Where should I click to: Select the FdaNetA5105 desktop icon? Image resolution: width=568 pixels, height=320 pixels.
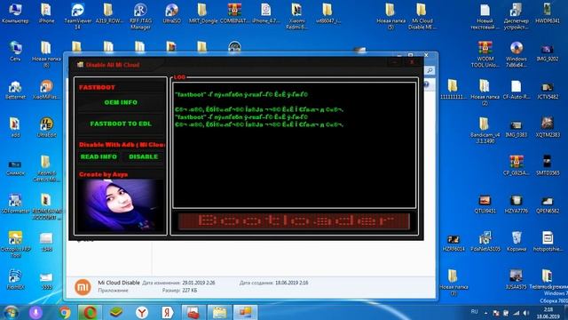tap(485, 241)
